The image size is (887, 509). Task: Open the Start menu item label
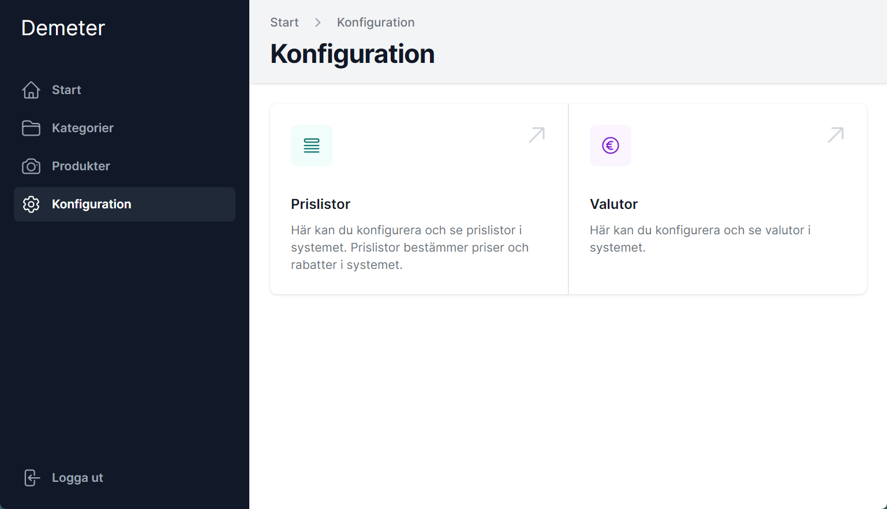pos(66,90)
